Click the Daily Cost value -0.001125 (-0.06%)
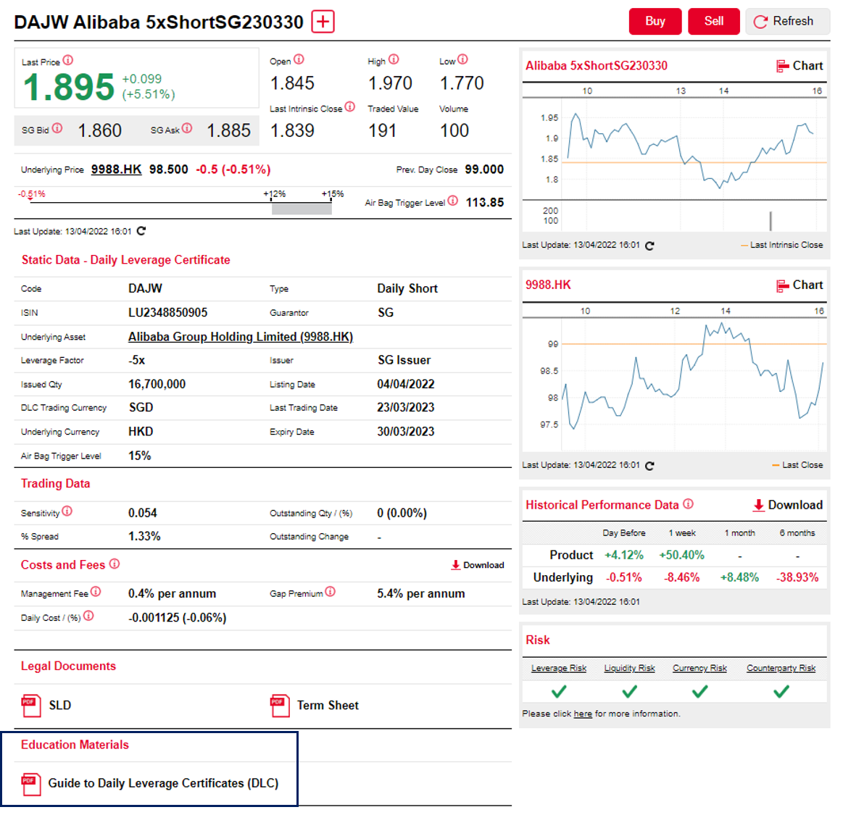The height and width of the screenshot is (815, 843). tap(178, 618)
